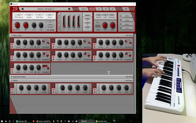Select Zone IV tab
Screen dimensions: 196x123
coord(113,9)
